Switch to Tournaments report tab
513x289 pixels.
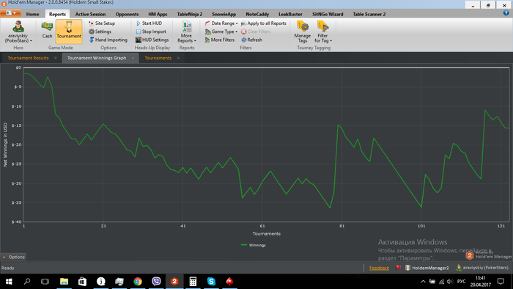pyautogui.click(x=158, y=58)
